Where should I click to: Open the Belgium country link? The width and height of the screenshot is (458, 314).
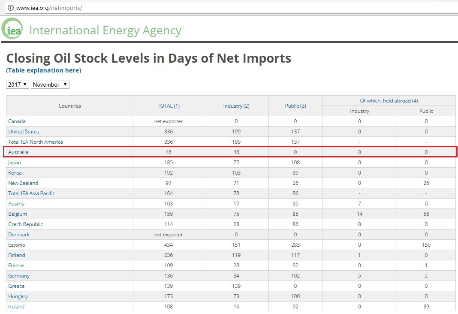click(18, 214)
